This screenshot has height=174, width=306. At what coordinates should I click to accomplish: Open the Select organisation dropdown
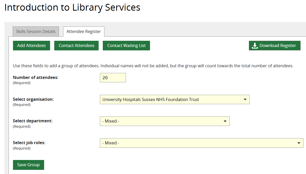(171, 99)
